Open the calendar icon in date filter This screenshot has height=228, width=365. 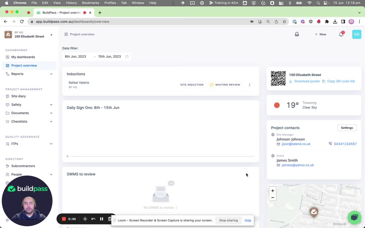point(127,57)
